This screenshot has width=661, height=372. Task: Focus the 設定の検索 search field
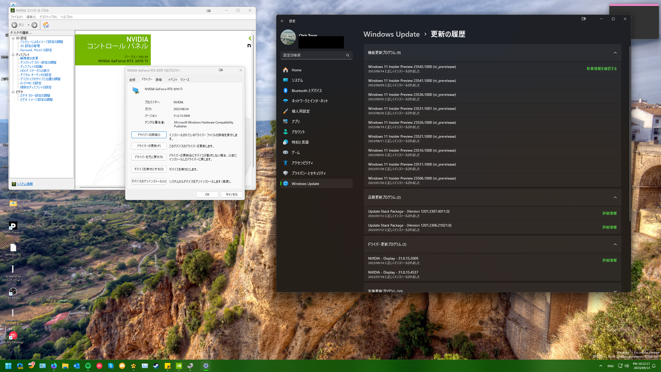(x=316, y=55)
